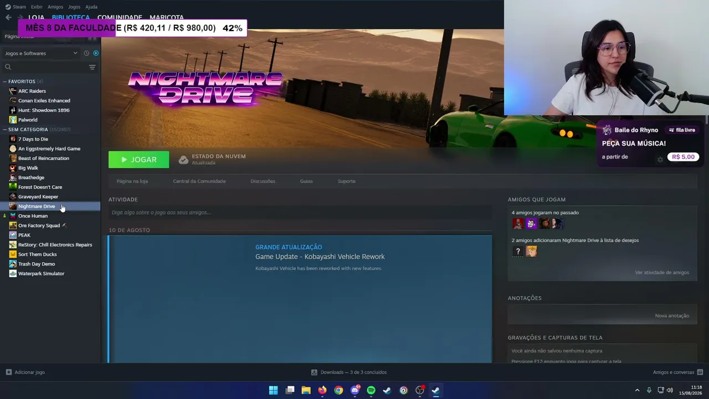Open the Suporte tab
Viewport: 709px width, 399px height.
pos(347,181)
